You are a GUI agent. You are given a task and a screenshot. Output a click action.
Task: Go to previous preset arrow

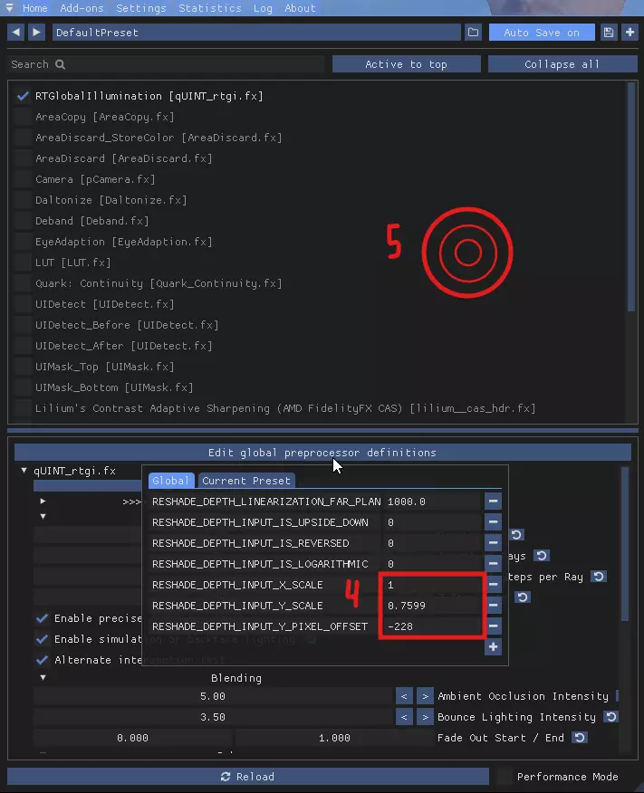point(16,33)
